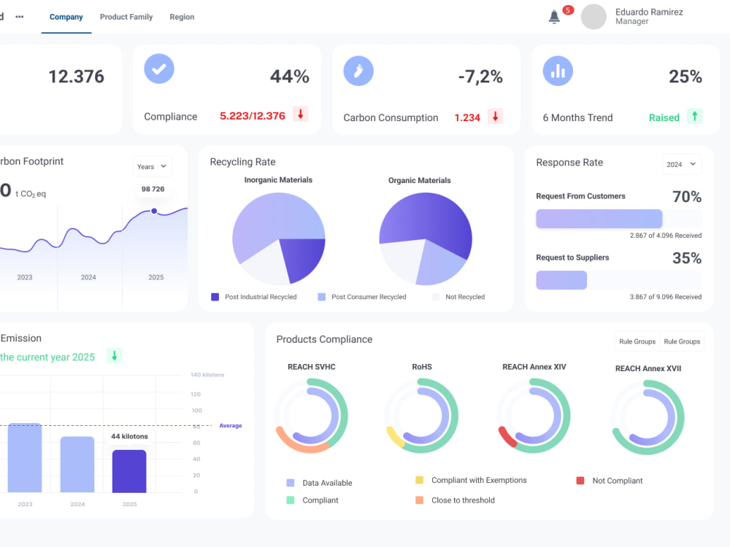Click the 2025 emission bar
Screen dimensions: 730x547
point(129,471)
